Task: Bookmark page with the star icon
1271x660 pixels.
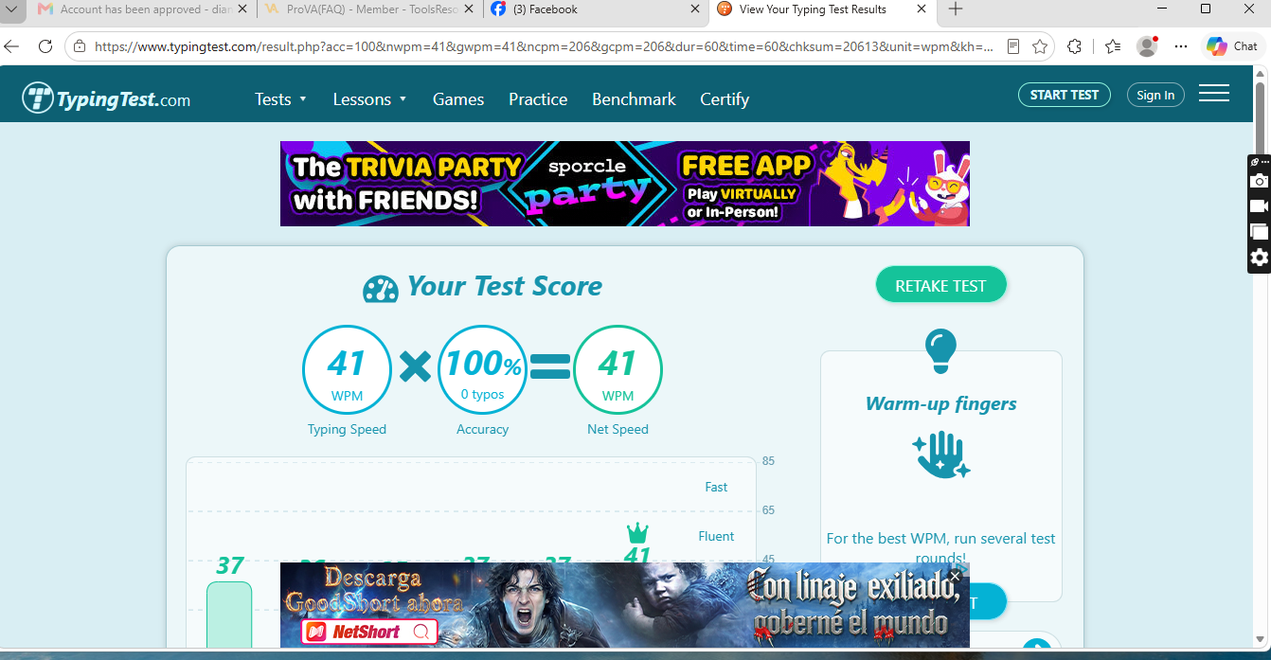Action: [1040, 45]
